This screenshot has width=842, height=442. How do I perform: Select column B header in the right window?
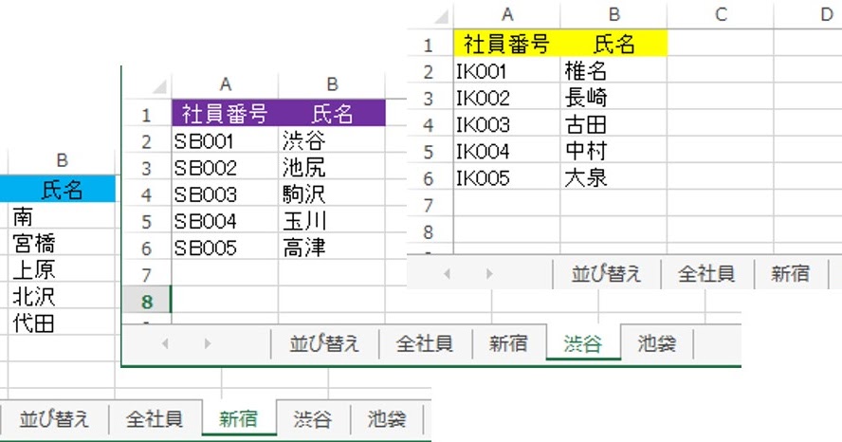[613, 15]
